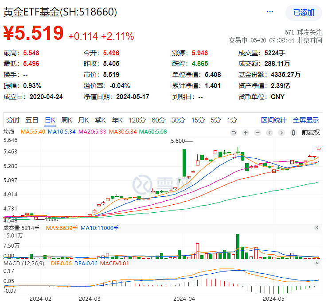
Task: Pan chart left with the left chevron
Action: pyautogui.click(x=269, y=133)
